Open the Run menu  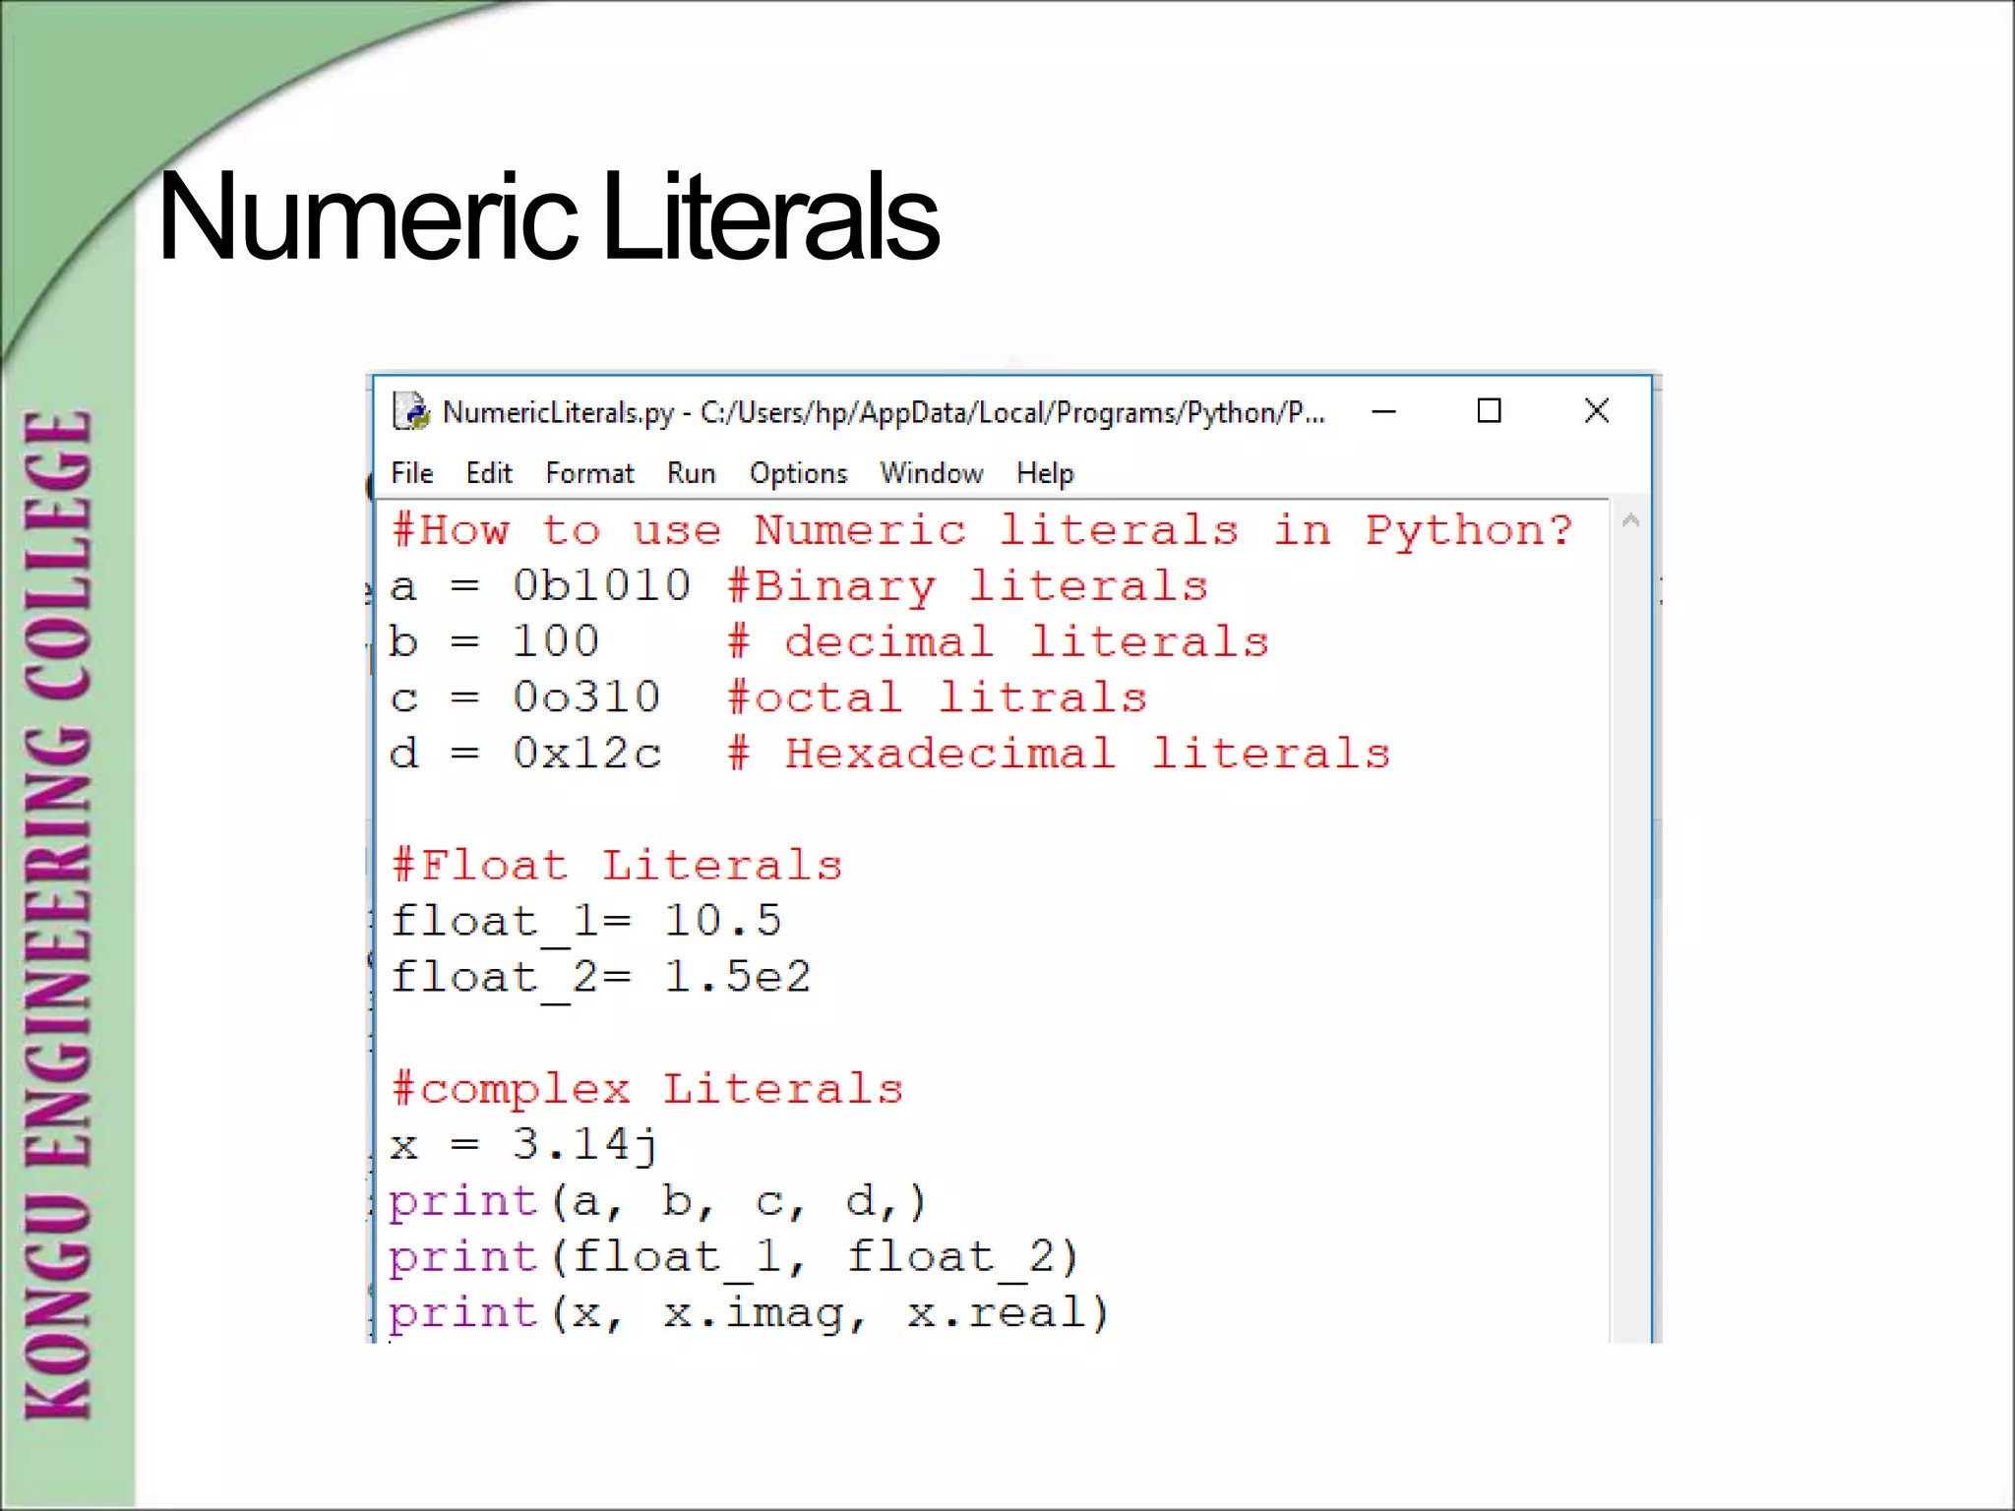point(691,473)
